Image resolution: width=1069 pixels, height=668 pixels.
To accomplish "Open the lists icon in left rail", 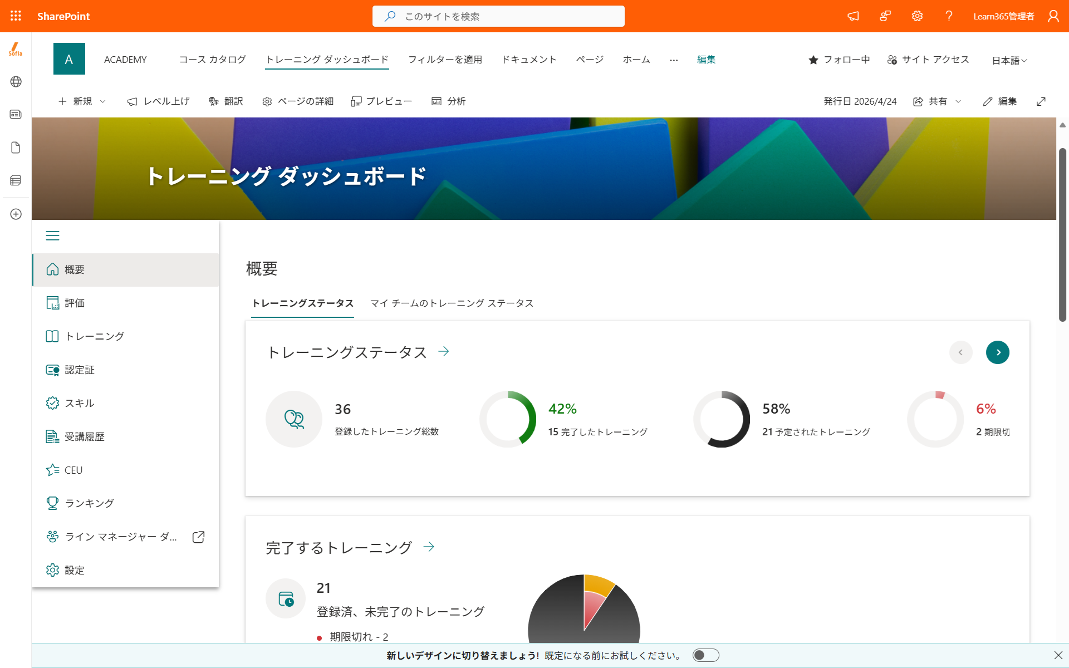I will (x=16, y=180).
